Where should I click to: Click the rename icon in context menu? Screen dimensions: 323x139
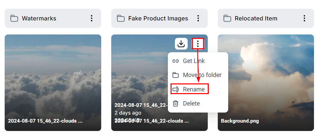click(176, 89)
